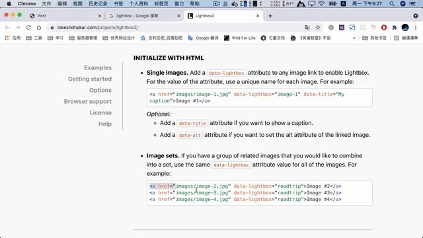Open the screen recording camera menu bar icon
Screen dimensions: 423x238
[216, 4]
